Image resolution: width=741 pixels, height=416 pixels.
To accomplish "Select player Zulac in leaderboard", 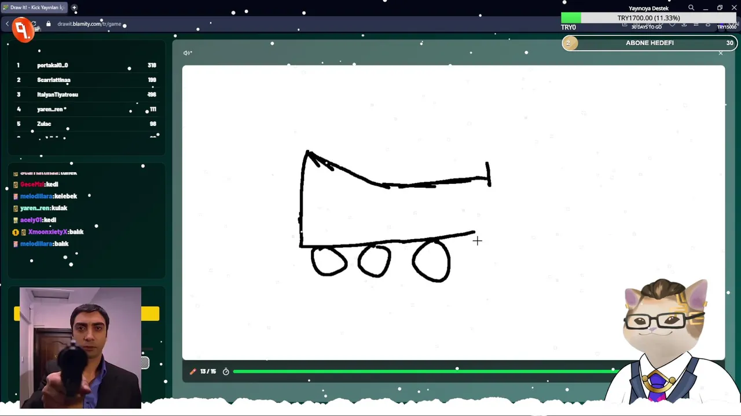I will coord(44,124).
